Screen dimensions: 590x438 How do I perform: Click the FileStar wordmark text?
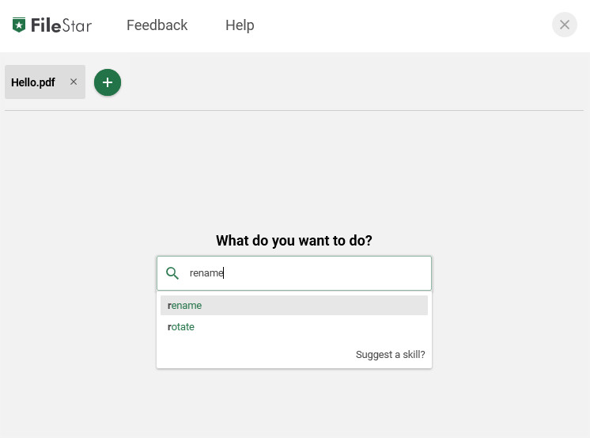[x=62, y=25]
